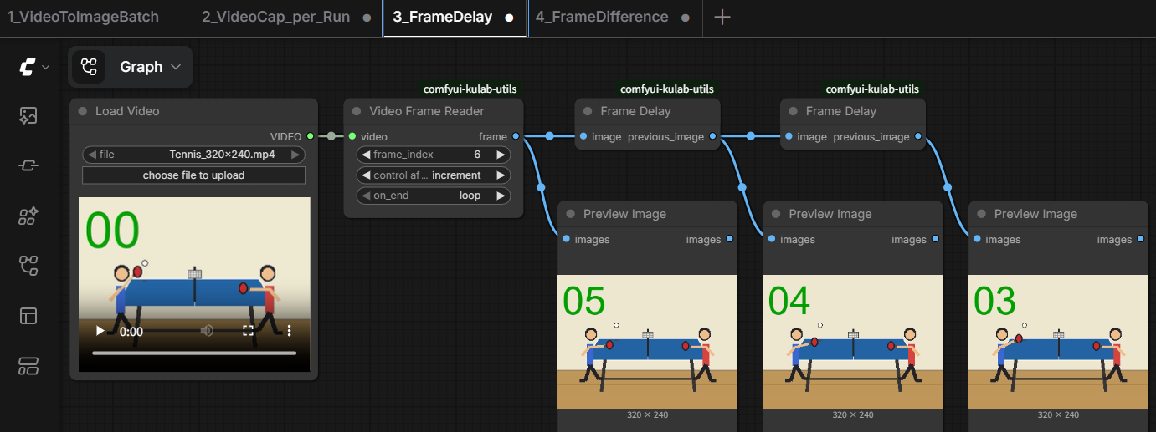1156x432 pixels.
Task: Click the frame output socket
Action: point(516,136)
